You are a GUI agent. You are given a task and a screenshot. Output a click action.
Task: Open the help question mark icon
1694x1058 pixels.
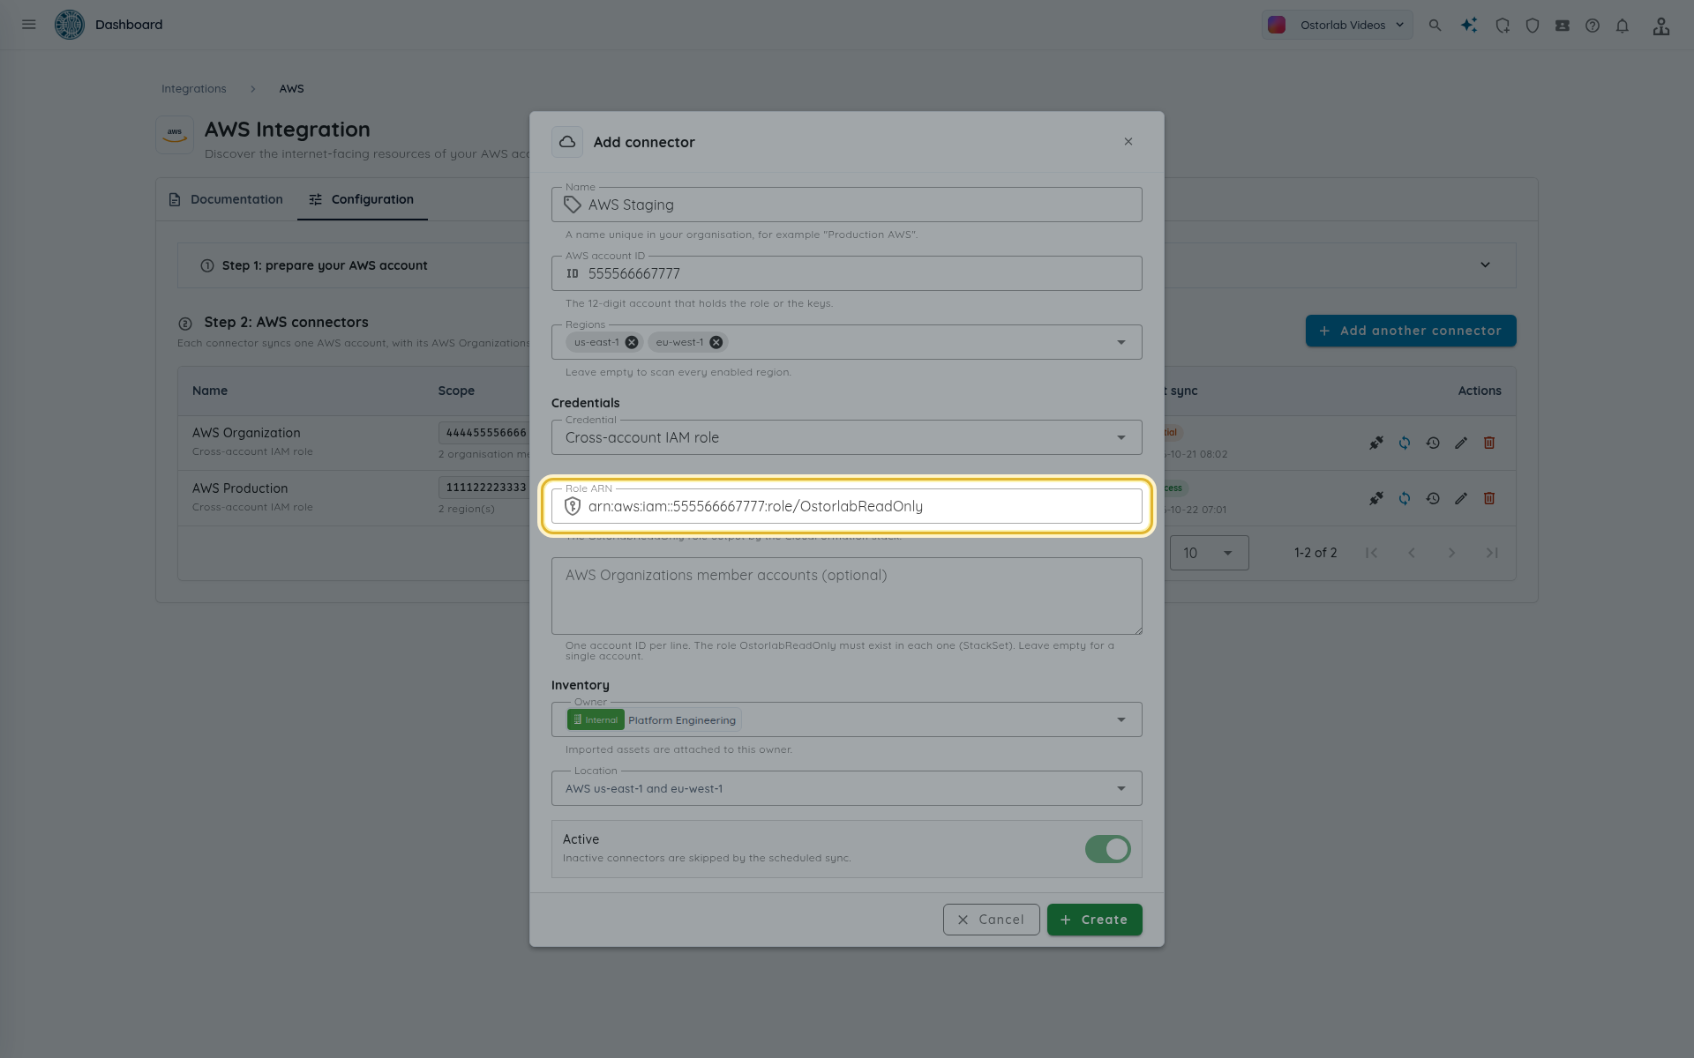pyautogui.click(x=1593, y=26)
